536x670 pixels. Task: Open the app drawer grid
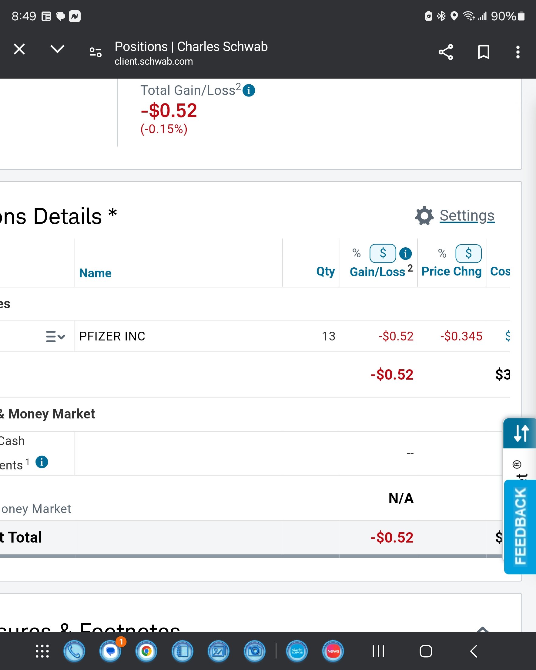(x=42, y=651)
